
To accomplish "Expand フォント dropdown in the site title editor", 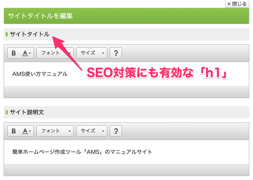I will [x=55, y=53].
